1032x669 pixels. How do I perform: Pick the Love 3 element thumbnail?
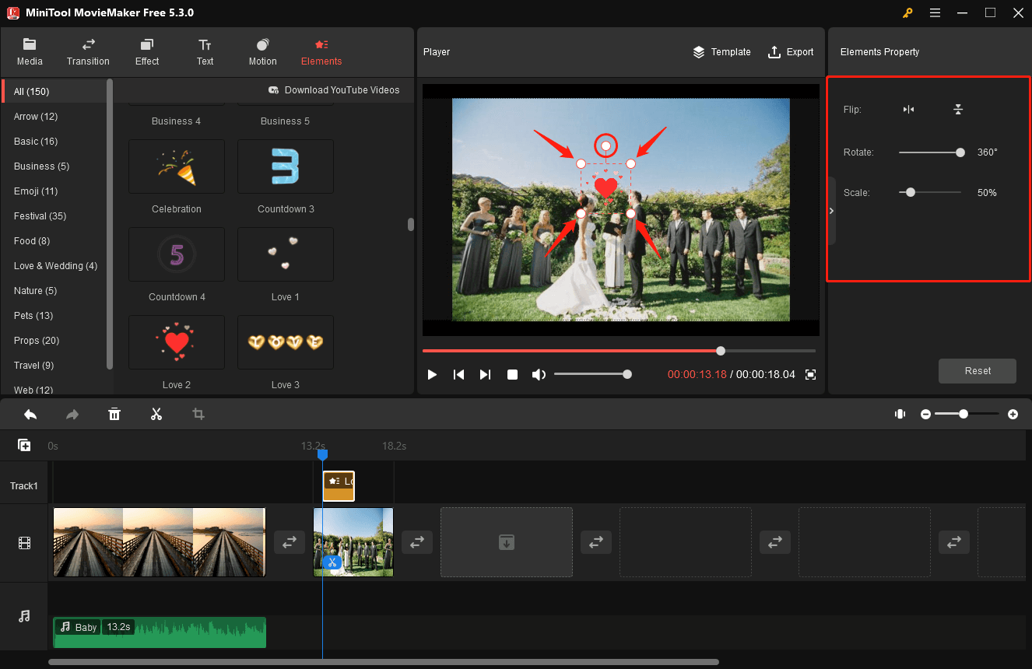coord(286,342)
